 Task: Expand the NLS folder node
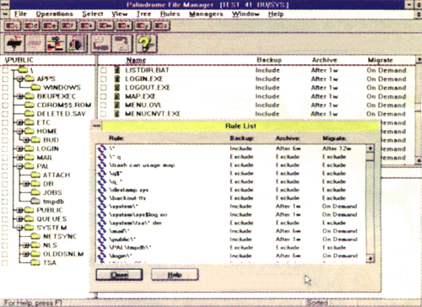coord(26,245)
